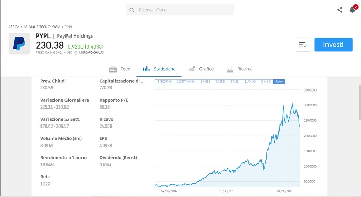Click the 18.64% return value
Image resolution: width=361 pixels, height=197 pixels.
(x=47, y=165)
